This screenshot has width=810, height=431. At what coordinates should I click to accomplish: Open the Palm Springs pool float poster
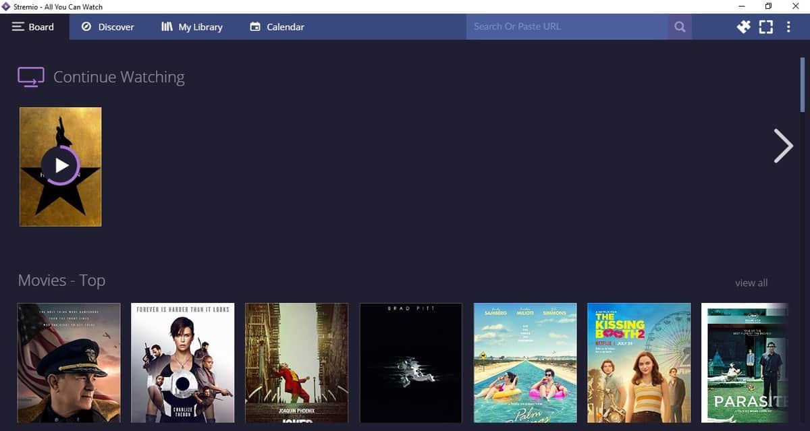pyautogui.click(x=525, y=363)
